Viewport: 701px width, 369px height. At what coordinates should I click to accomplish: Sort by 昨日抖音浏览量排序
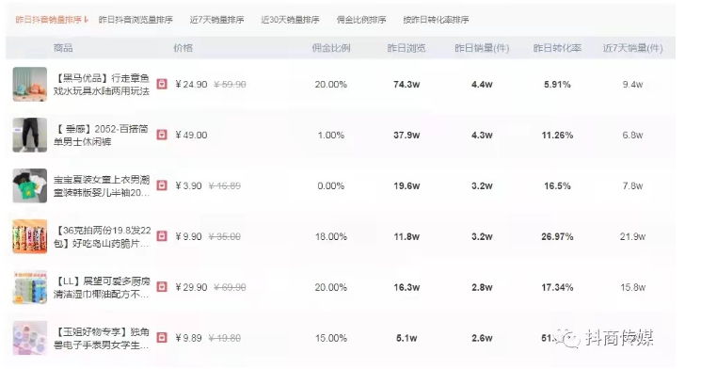135,20
